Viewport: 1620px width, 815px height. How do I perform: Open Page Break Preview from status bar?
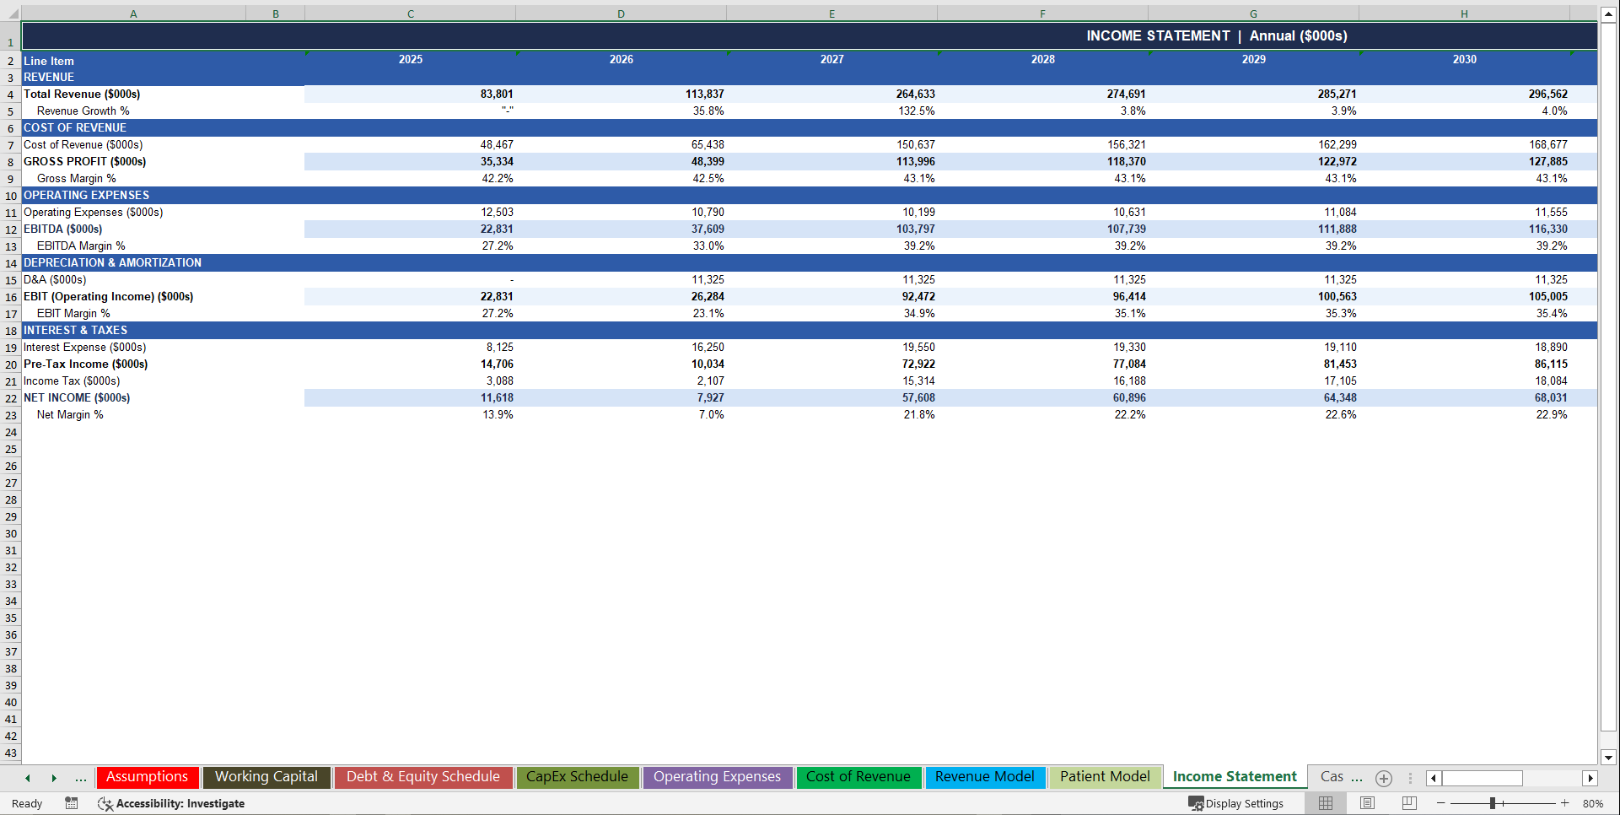coord(1408,803)
